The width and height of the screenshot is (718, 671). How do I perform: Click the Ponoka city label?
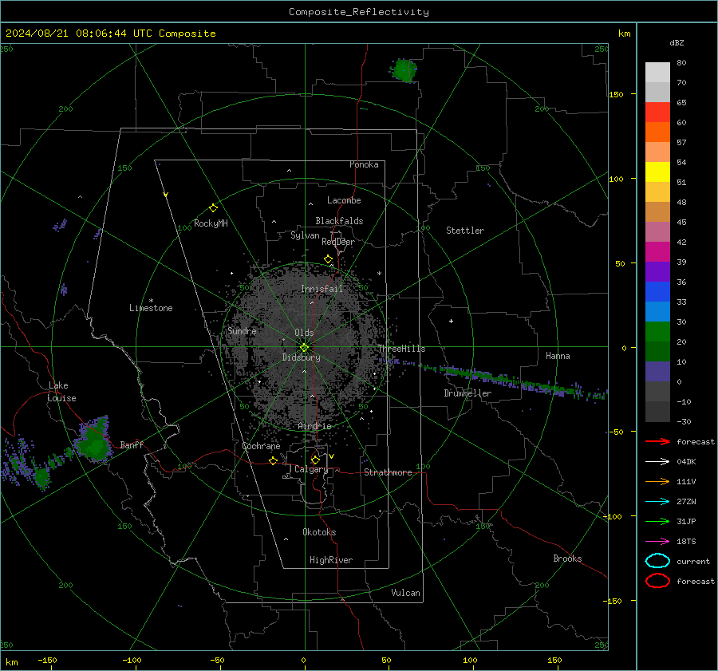click(x=364, y=164)
